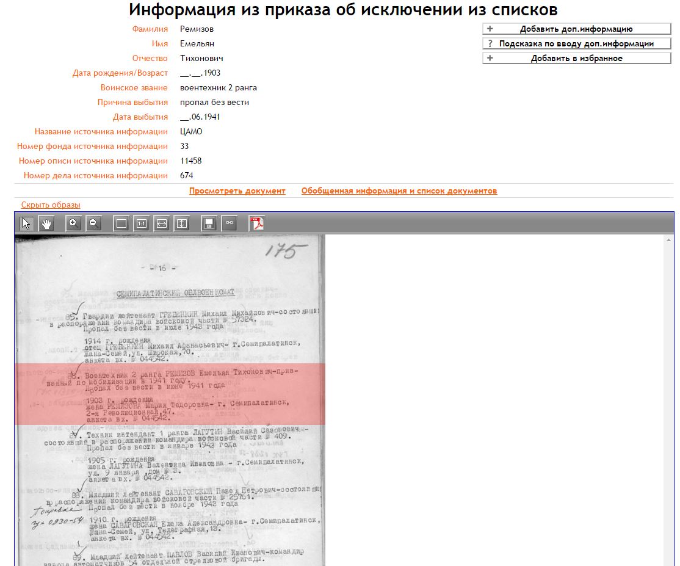
Task: Click the birth date value __.__.1903
Action: 200,73
